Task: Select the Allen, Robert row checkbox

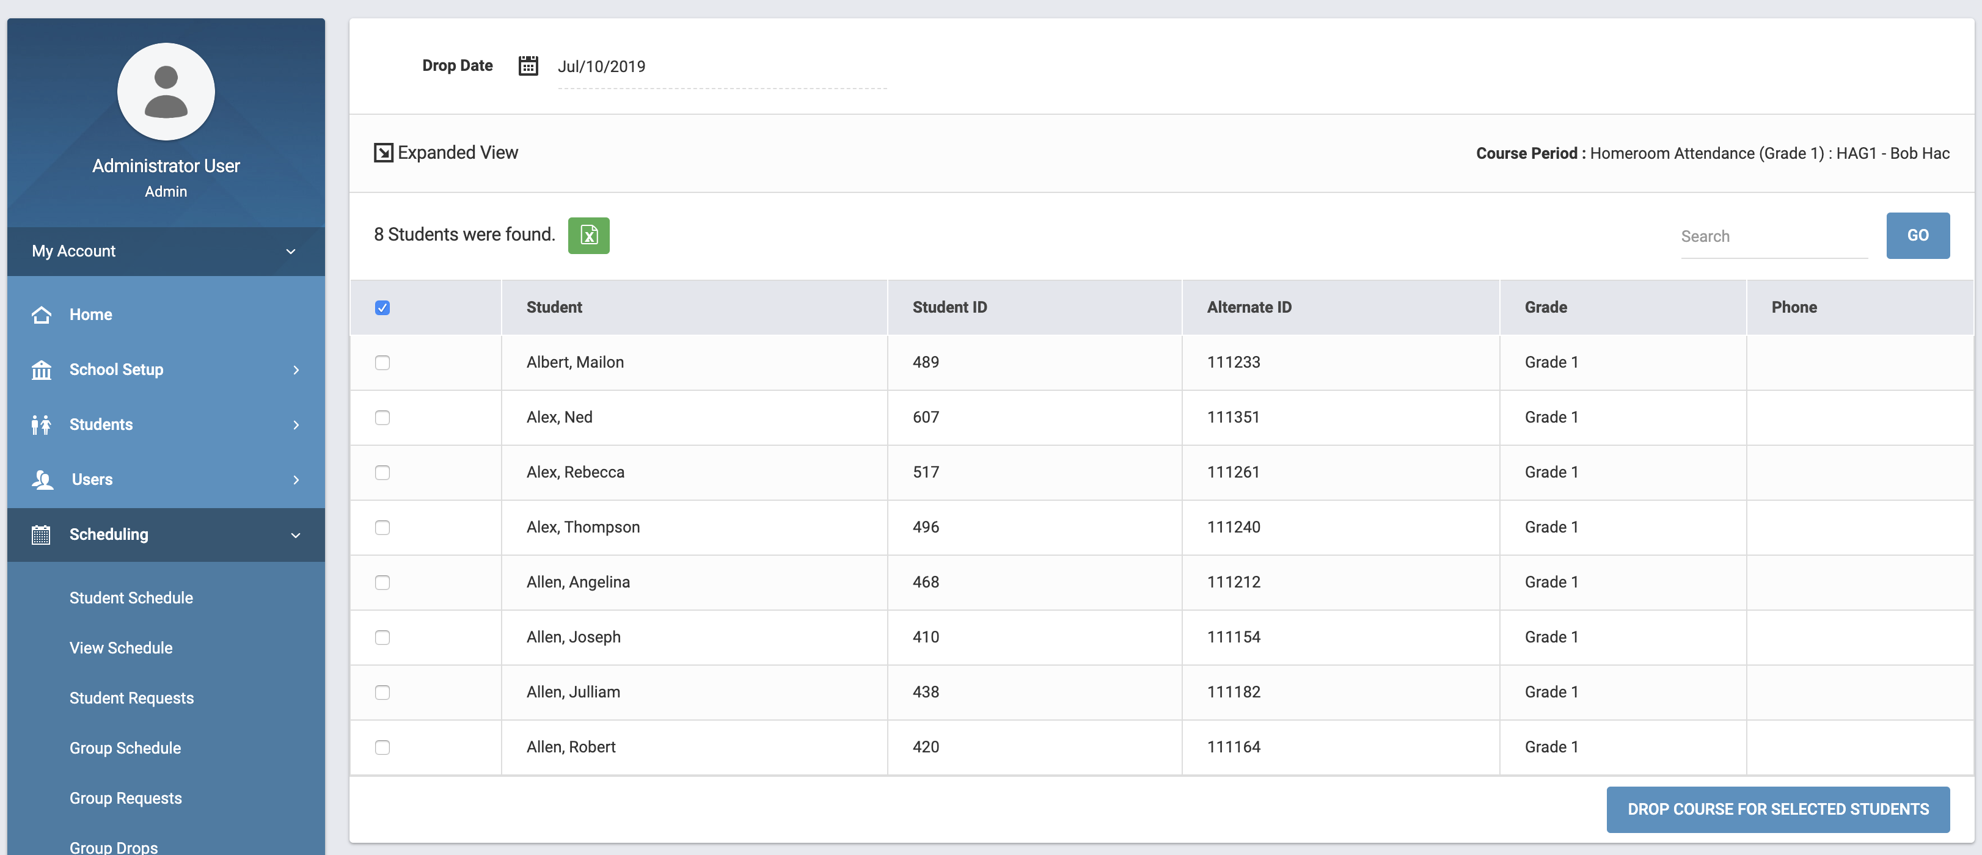Action: click(382, 748)
